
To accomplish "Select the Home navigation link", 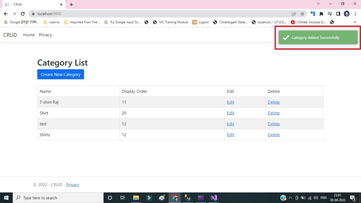I will (x=29, y=35).
